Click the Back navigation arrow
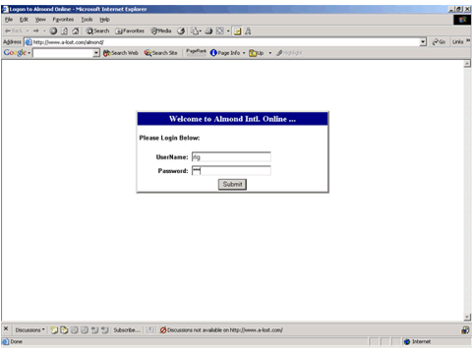The width and height of the screenshot is (472, 354). 13,31
